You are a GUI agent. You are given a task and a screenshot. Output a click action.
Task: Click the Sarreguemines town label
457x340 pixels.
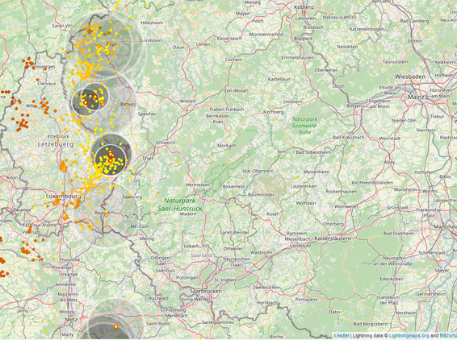point(218,322)
